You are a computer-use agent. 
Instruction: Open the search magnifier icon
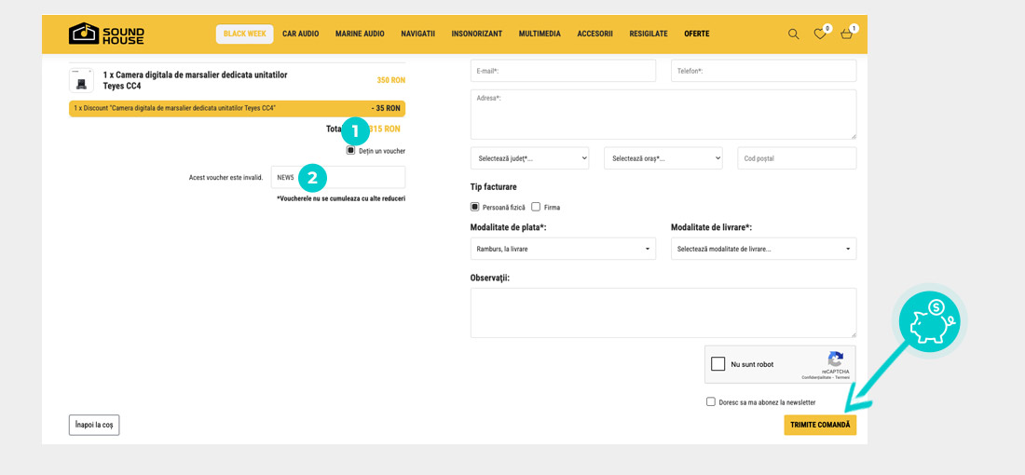(794, 34)
